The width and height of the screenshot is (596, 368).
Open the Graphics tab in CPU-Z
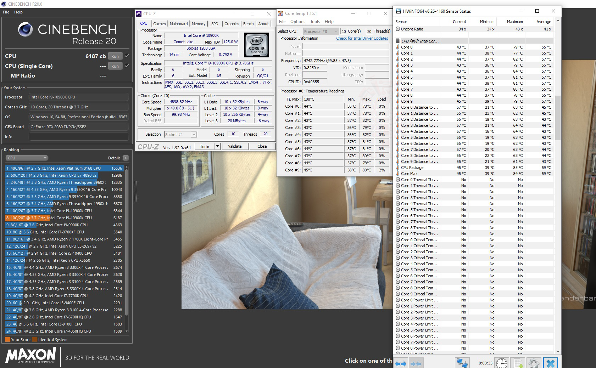(232, 24)
